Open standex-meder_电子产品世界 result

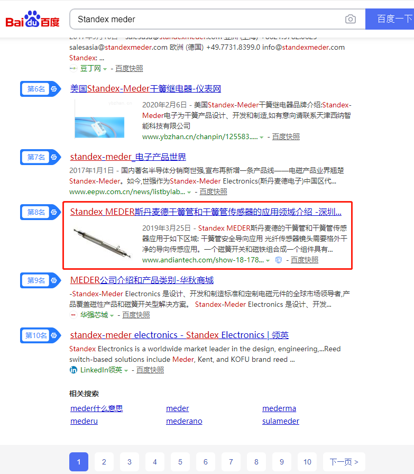pos(128,157)
